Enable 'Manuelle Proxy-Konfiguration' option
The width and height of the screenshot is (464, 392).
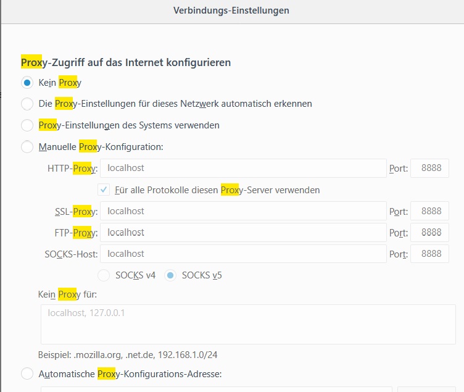(27, 147)
